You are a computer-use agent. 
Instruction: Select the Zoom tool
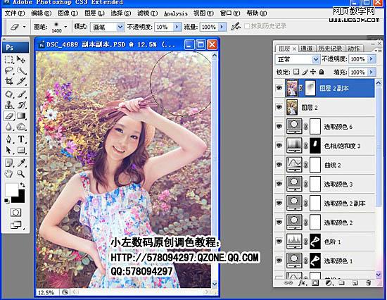click(x=21, y=174)
